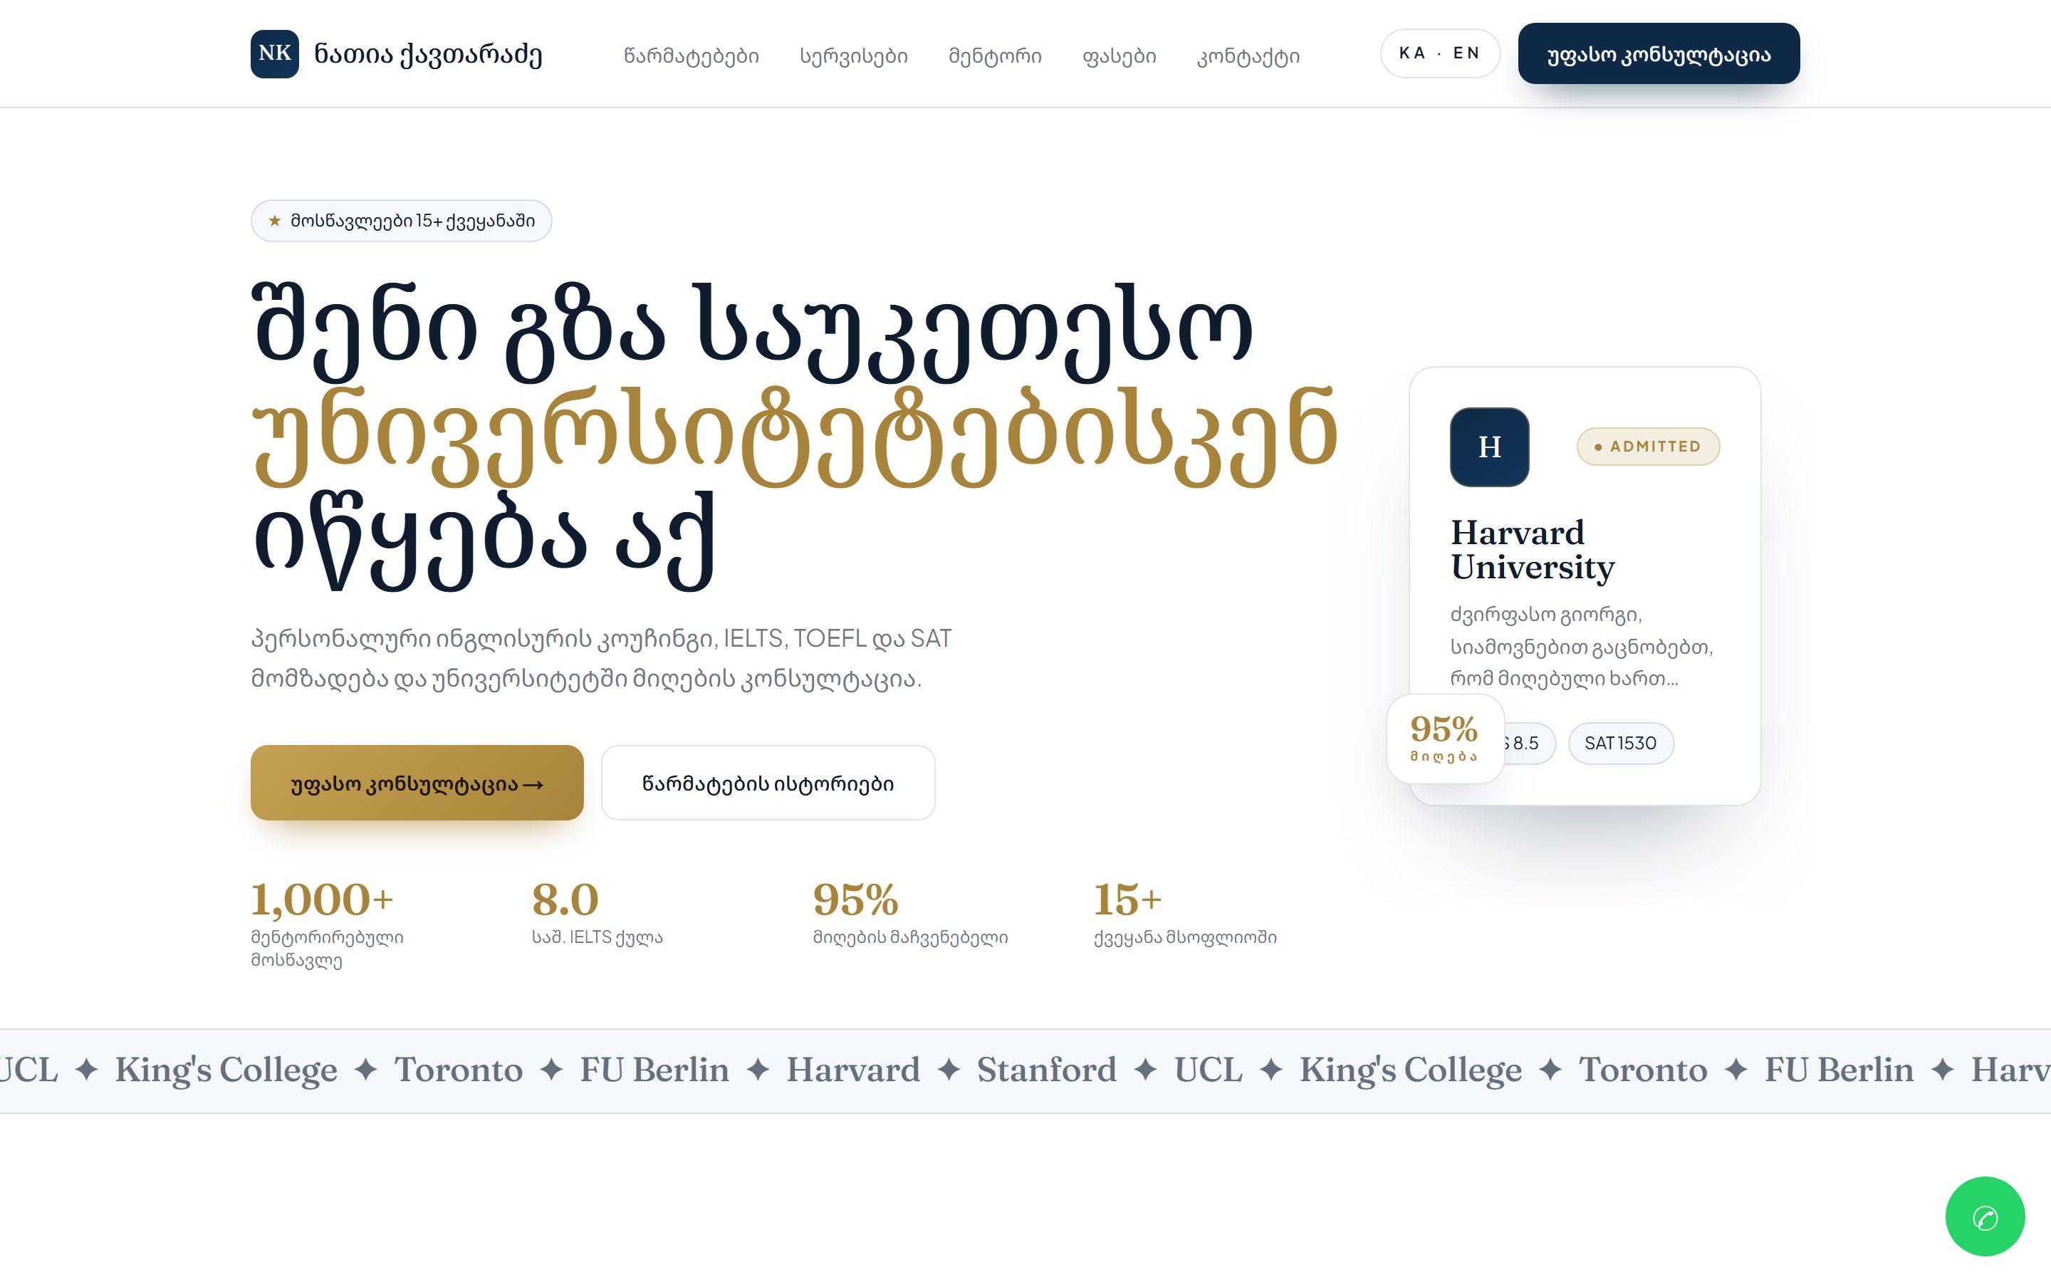Click the first Toronto ticker name

point(459,1070)
